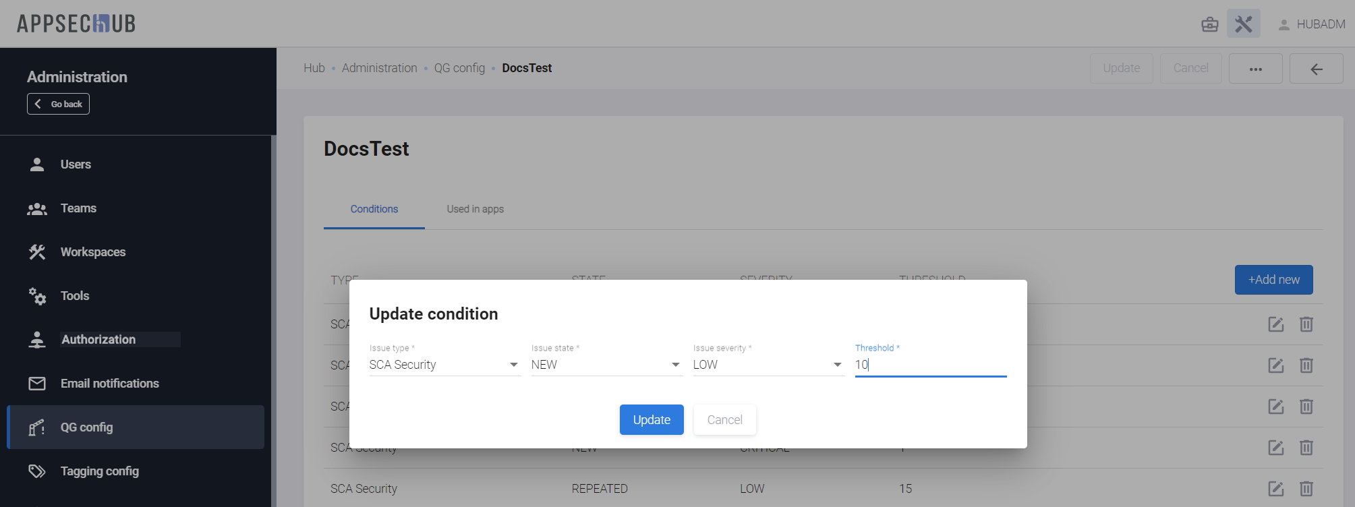Delete the SCA Security REPEATED LOW condition
1355x507 pixels.
(1306, 489)
